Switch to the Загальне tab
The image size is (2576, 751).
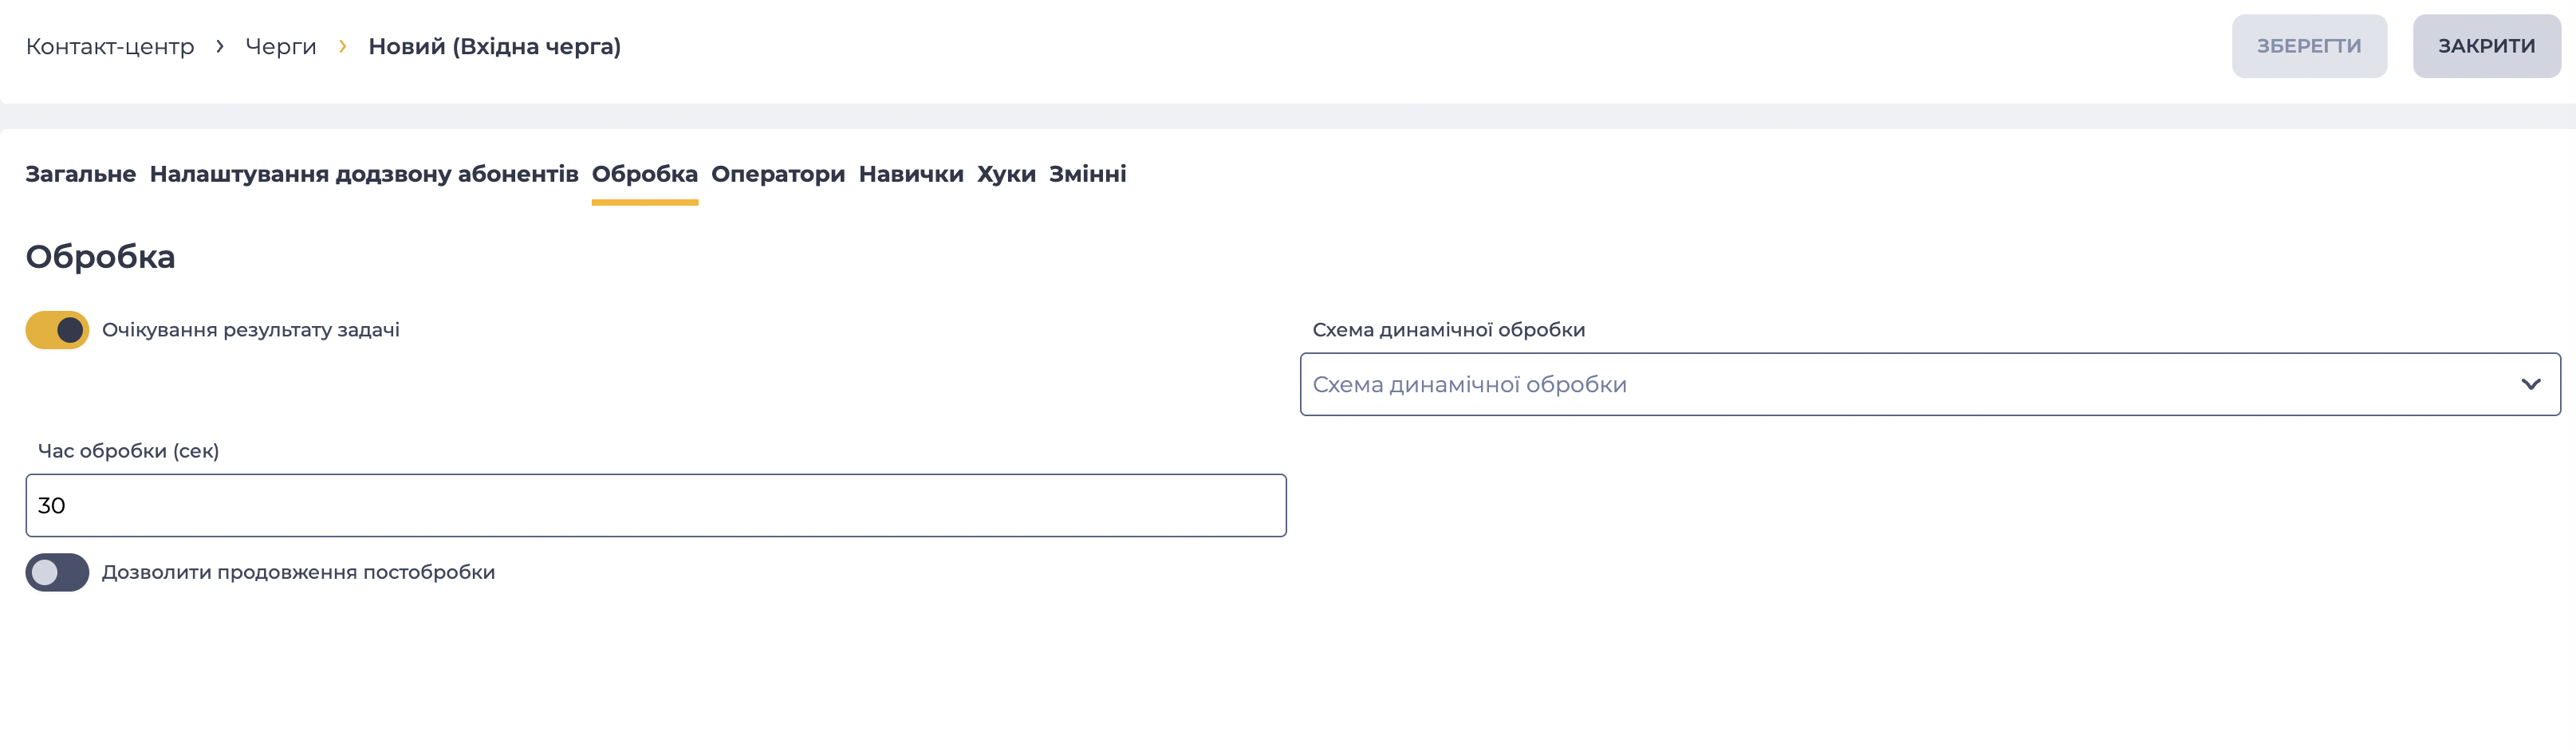coord(81,174)
